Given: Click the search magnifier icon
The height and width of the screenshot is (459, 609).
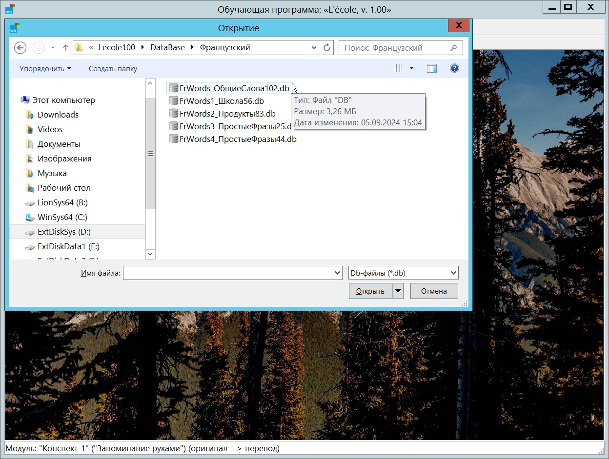Looking at the screenshot, I should click(453, 48).
